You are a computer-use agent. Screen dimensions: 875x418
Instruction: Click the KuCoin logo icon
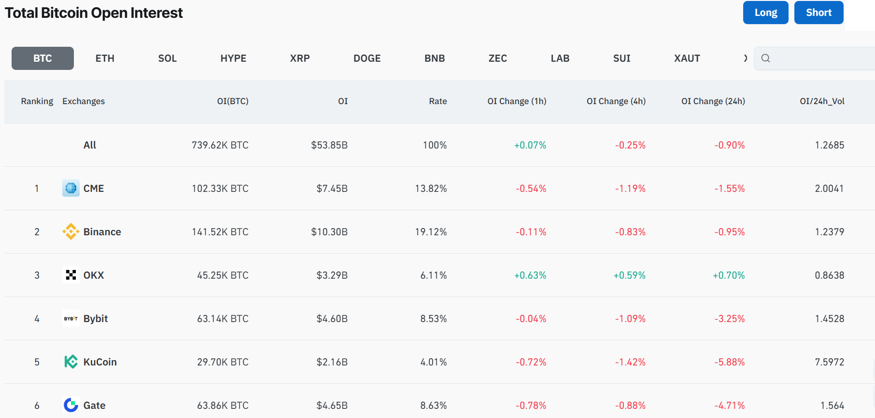(71, 362)
